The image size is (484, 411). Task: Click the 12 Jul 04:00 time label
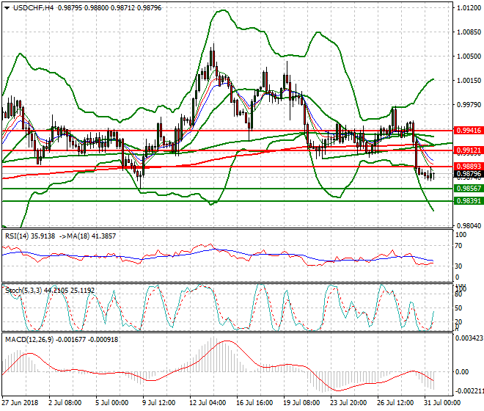[208, 403]
